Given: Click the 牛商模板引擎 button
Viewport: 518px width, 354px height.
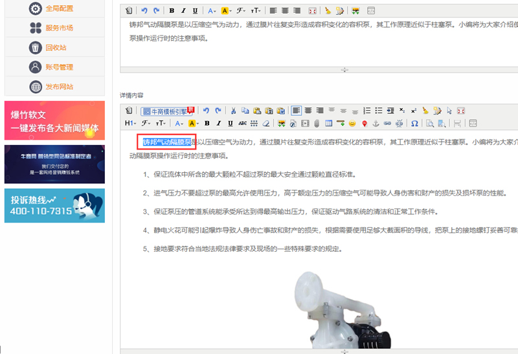Looking at the screenshot, I should [168, 111].
